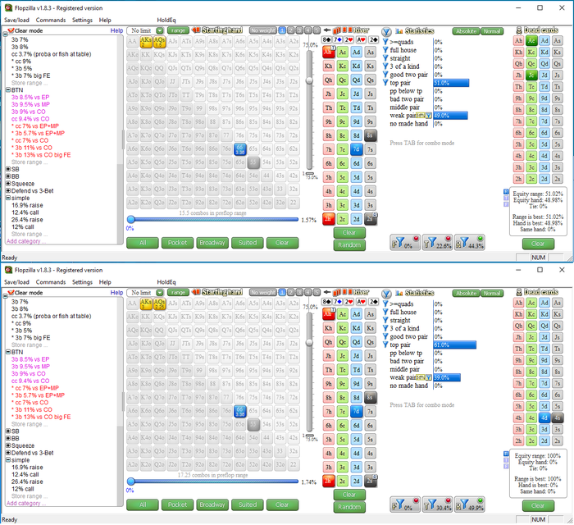Click dead card 4d in bottom window
574x525 pixels.
click(544, 418)
